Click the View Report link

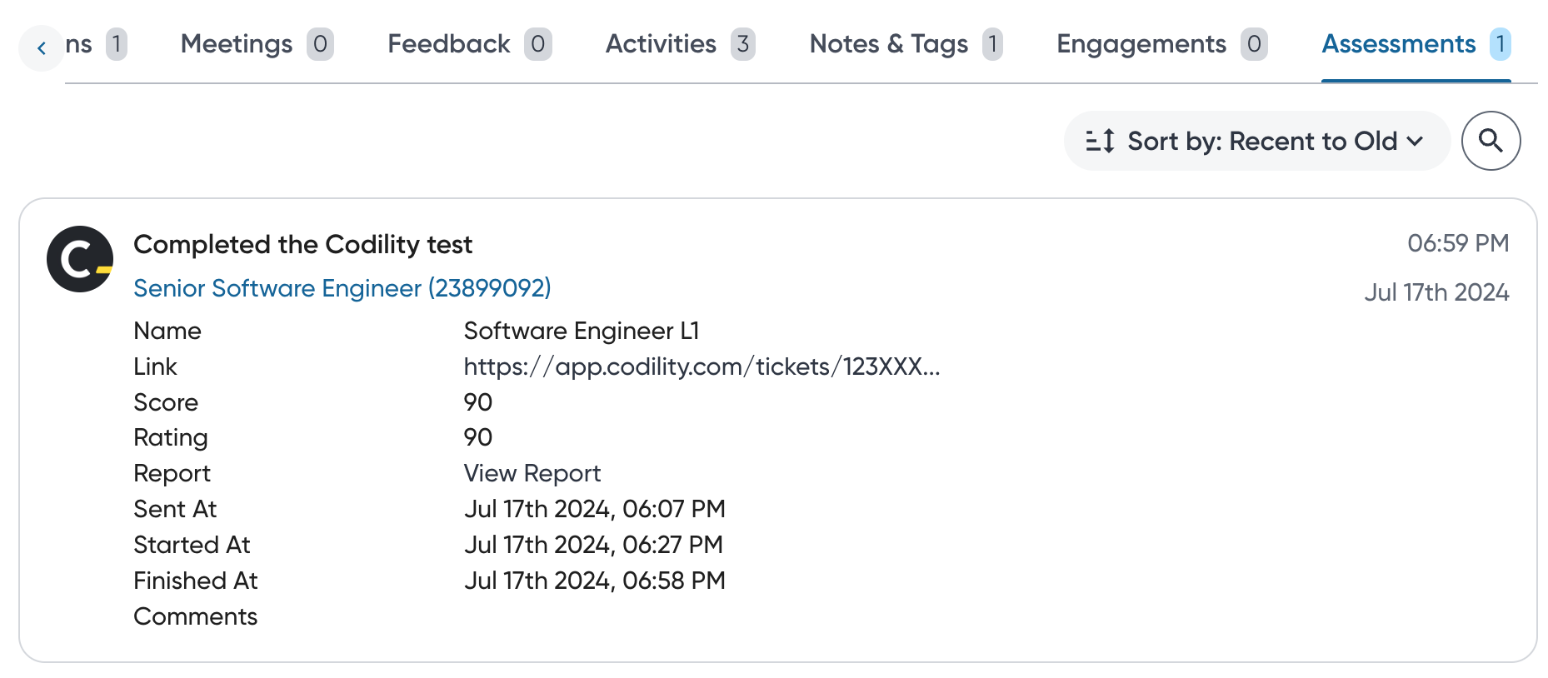(532, 473)
